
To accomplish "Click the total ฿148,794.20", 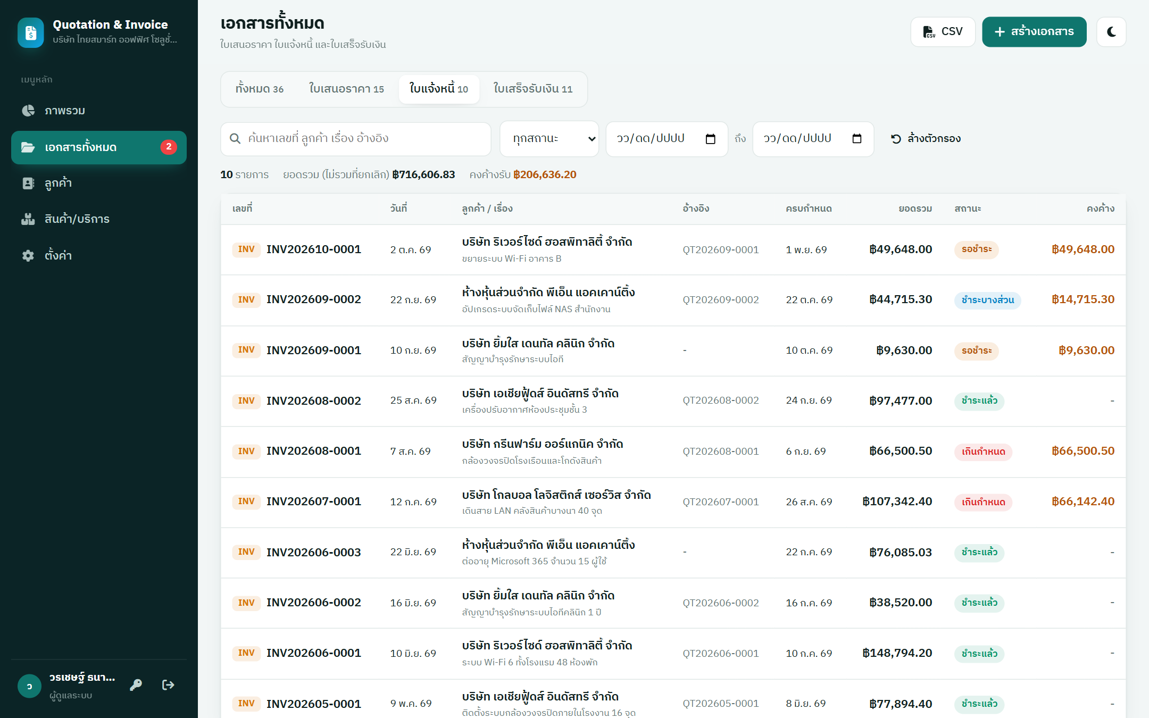I will tap(897, 653).
